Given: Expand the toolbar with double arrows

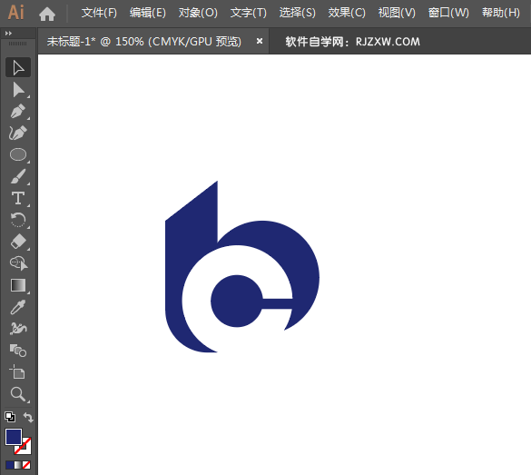Looking at the screenshot, I should pos(8,34).
